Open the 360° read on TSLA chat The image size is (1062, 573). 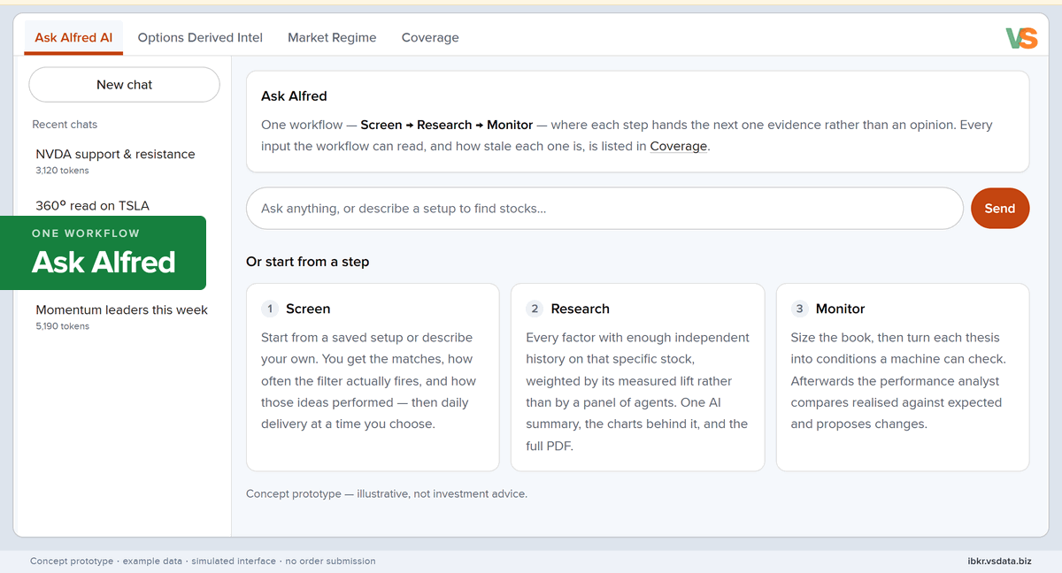coord(92,206)
